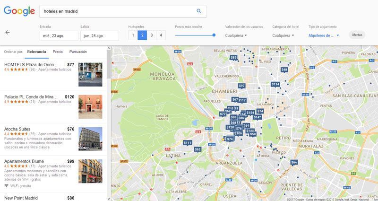378x201 pixels.
Task: Click the $62 map marker near Latina
Action: point(198,149)
